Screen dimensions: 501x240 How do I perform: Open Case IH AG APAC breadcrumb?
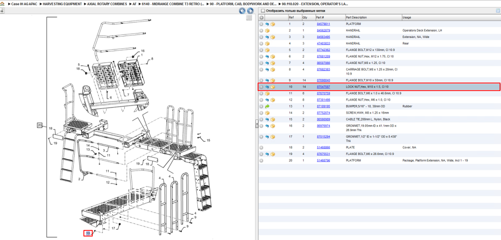point(23,4)
